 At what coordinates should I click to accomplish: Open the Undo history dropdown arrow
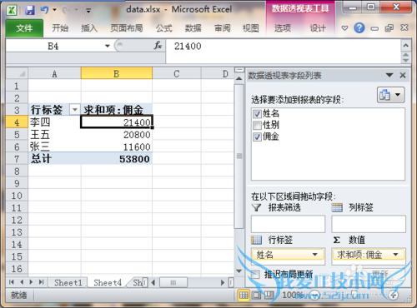click(x=54, y=10)
